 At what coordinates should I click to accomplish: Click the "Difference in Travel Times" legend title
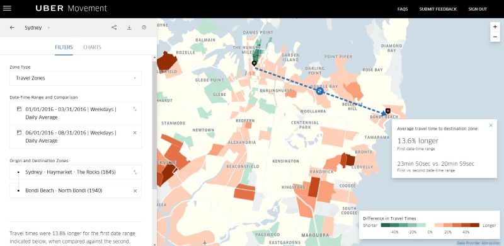[x=389, y=218]
